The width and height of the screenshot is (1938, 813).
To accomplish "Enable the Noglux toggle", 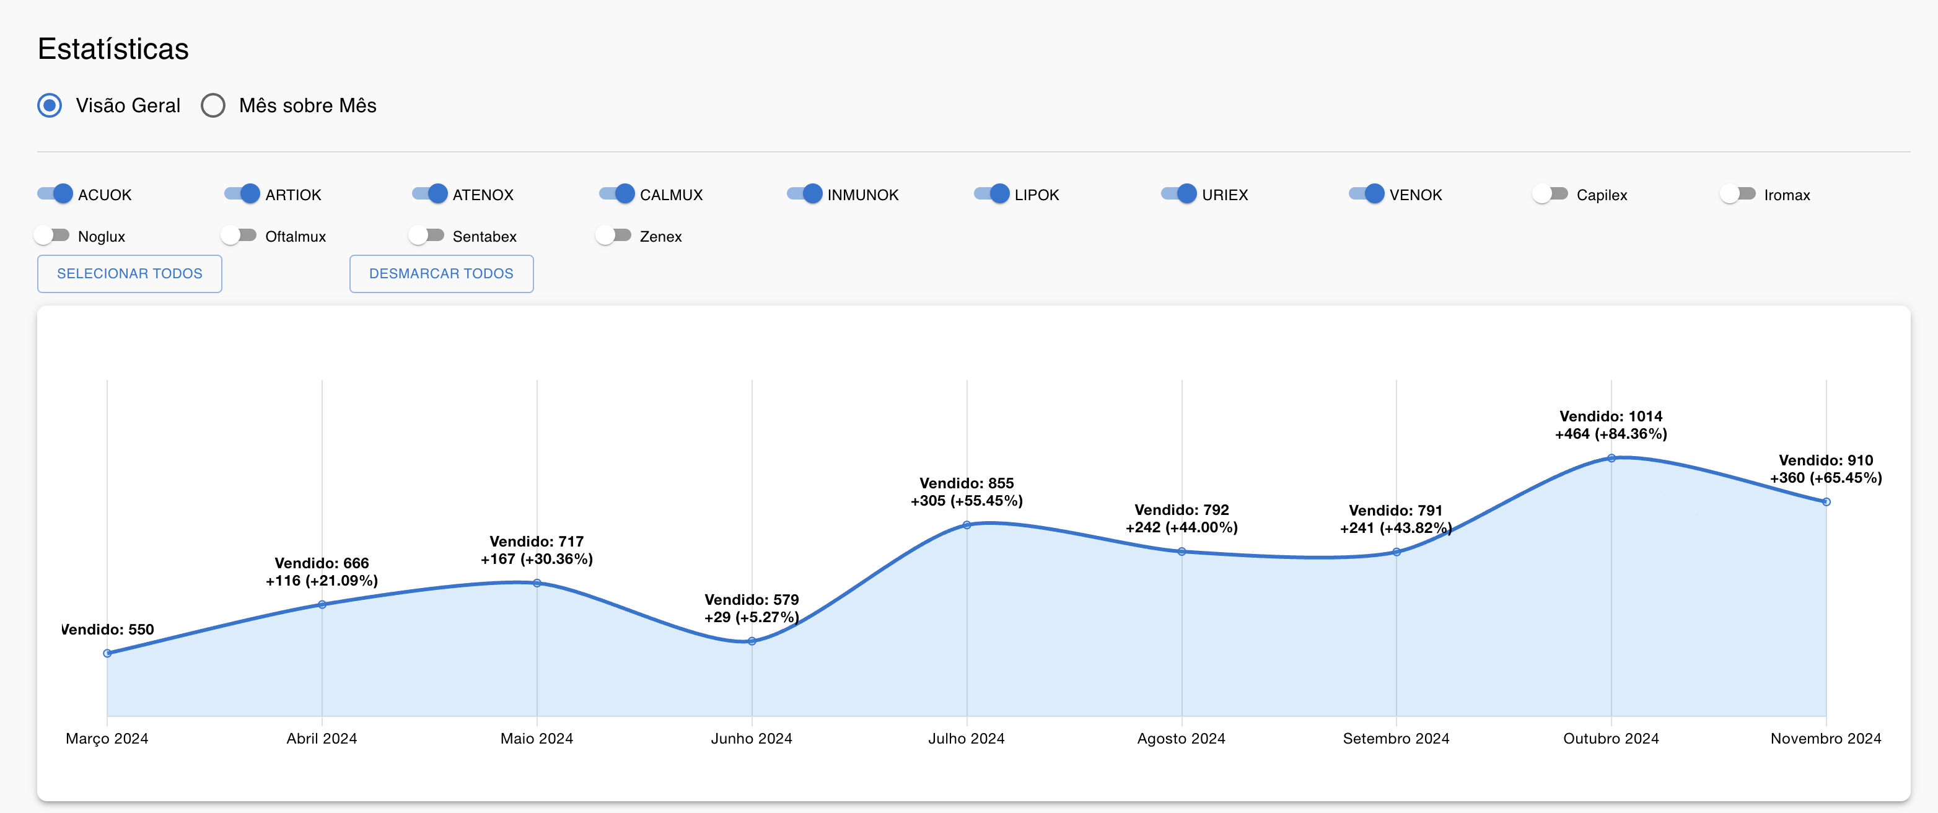I will [52, 235].
